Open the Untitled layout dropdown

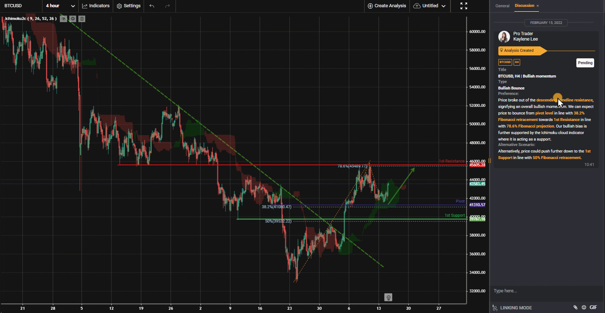(429, 6)
